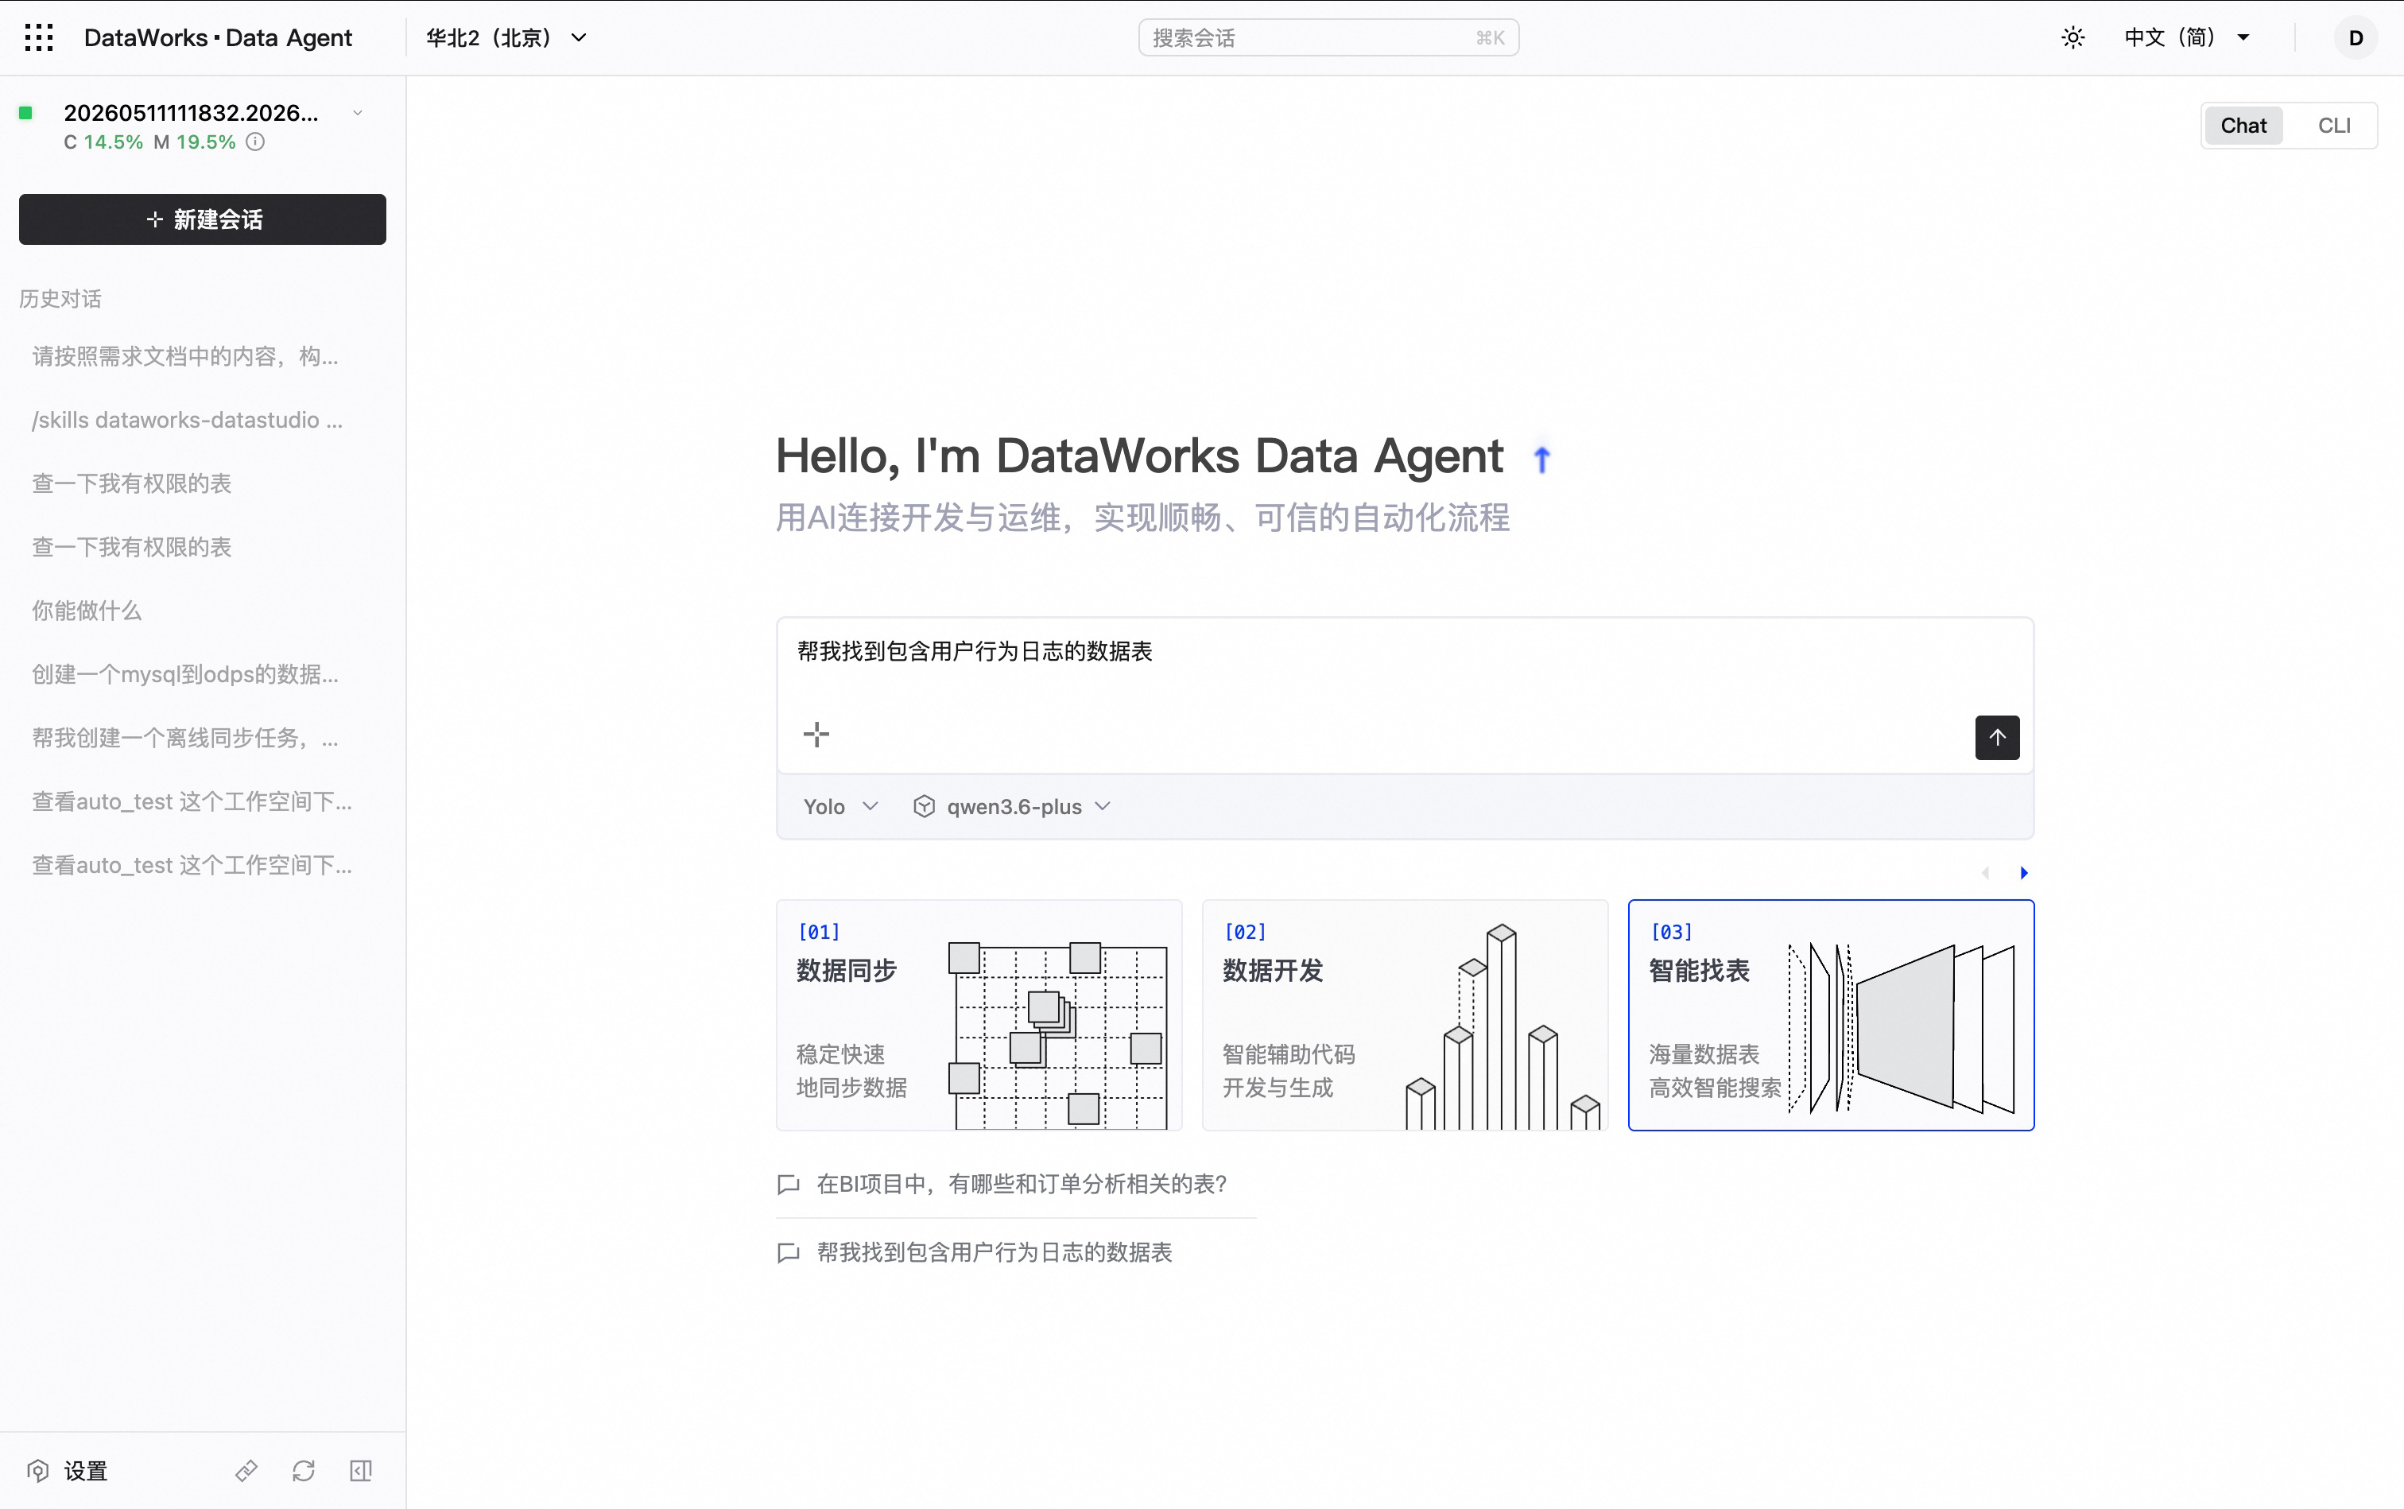
Task: Select the [01] 数据同步 card
Action: tap(979, 1015)
